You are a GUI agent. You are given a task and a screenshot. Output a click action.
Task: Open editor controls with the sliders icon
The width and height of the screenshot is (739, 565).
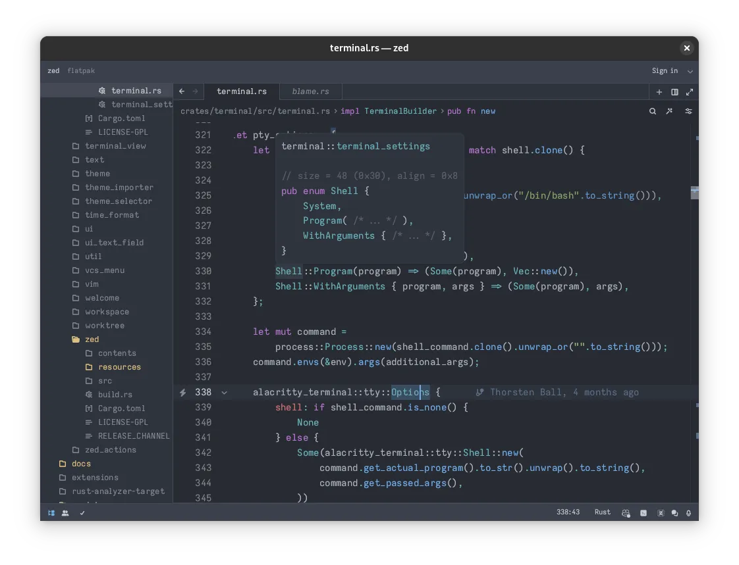tap(688, 111)
